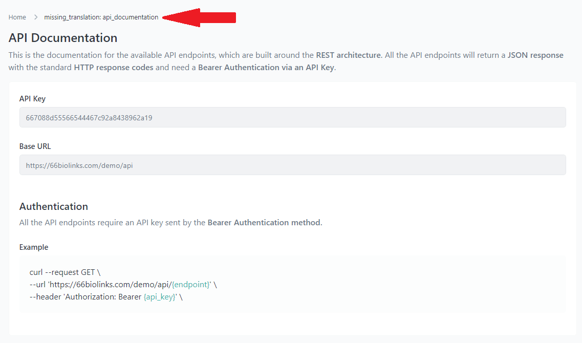Select the missing_translation: api_documentation breadcrumb

coord(101,17)
